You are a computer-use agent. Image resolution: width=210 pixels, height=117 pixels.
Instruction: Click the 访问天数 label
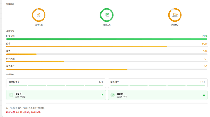coord(39,25)
